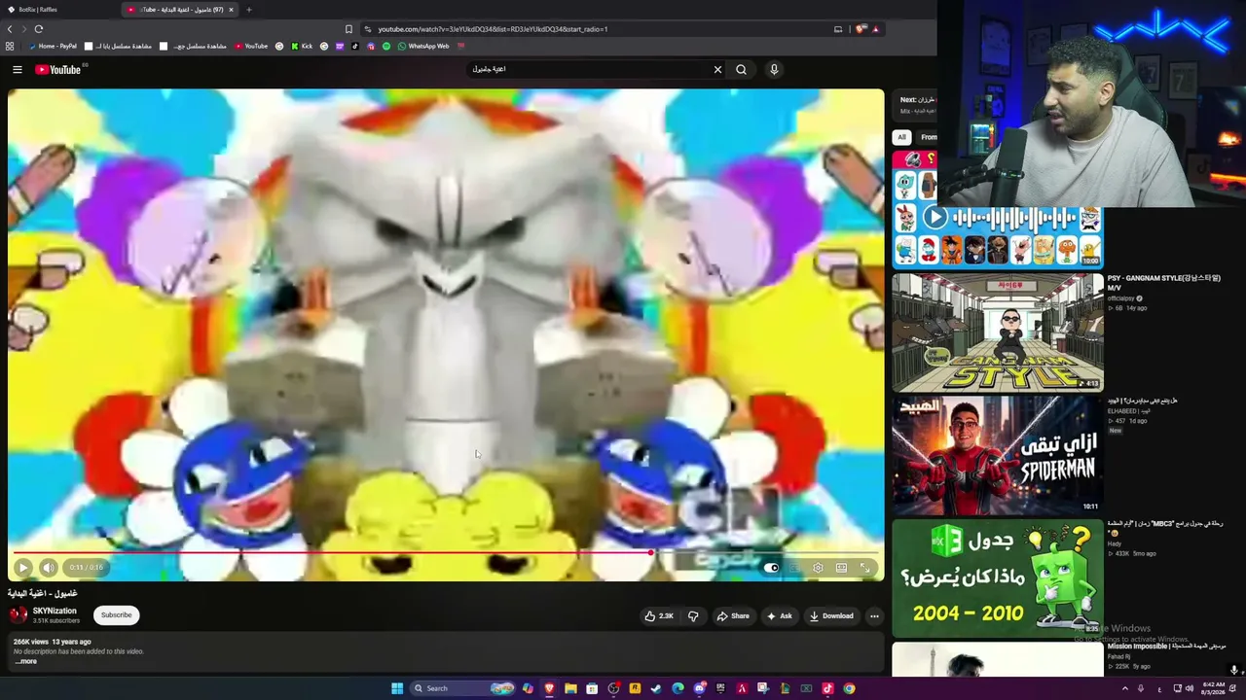Like the video with 2.3K likes
Viewport: 1246px width, 700px height.
(659, 615)
